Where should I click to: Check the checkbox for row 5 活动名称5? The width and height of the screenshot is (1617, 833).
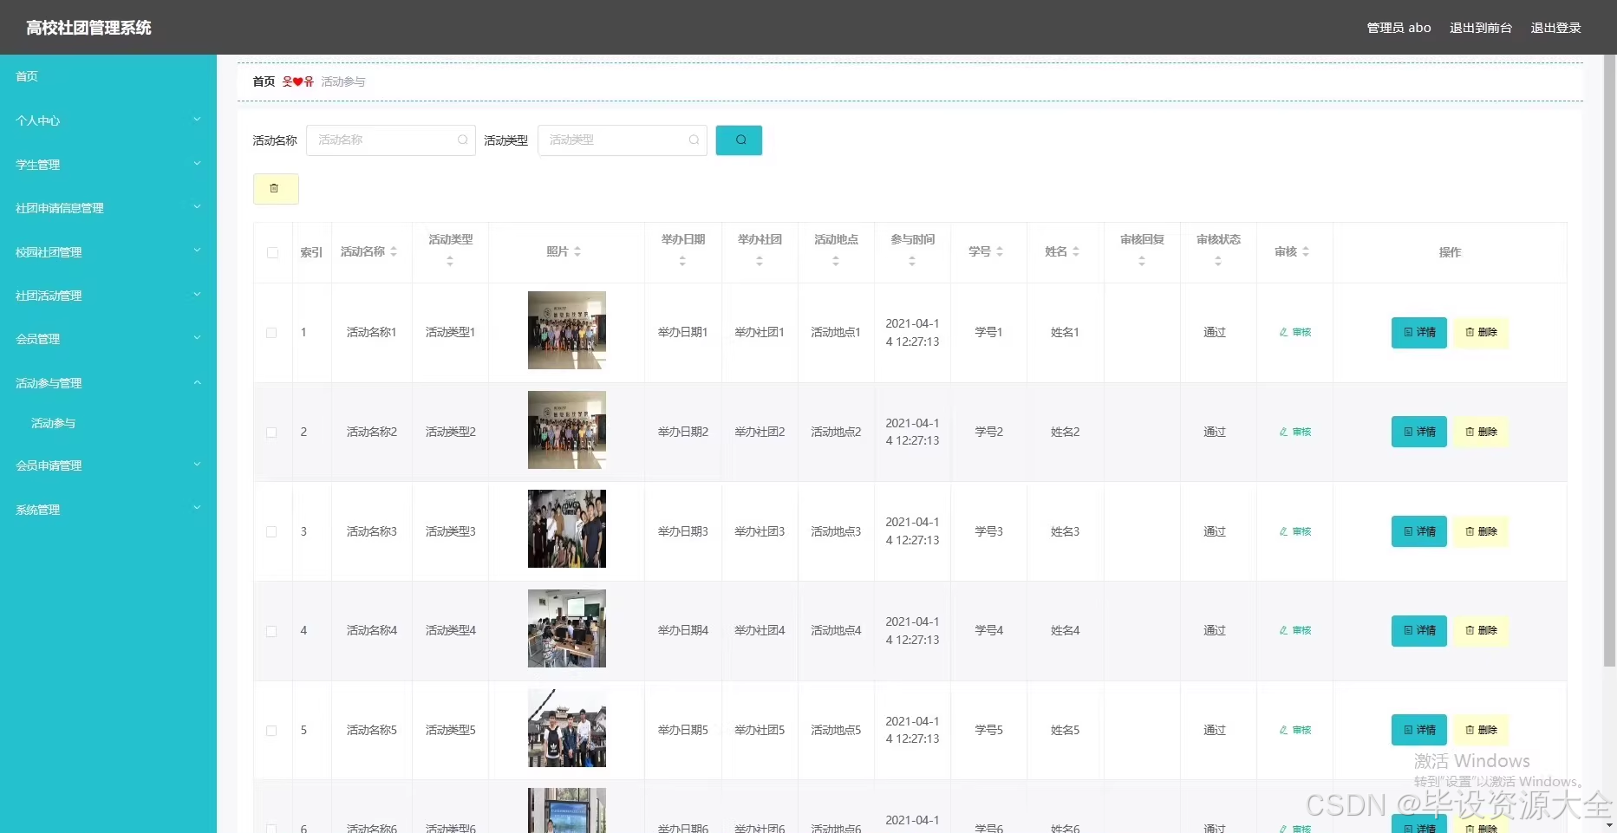pyautogui.click(x=271, y=731)
